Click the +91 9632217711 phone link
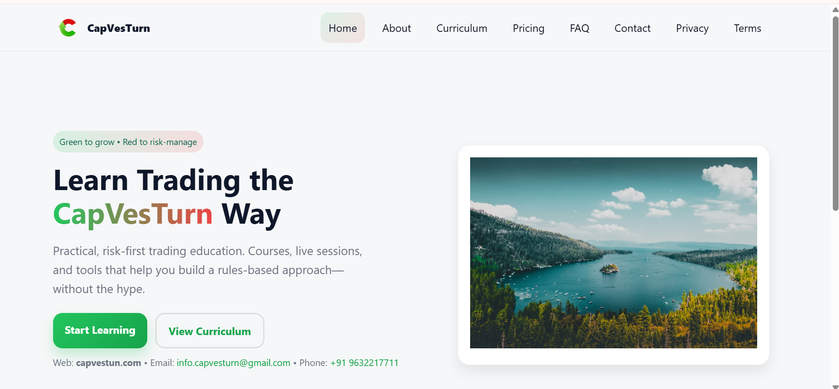Image resolution: width=839 pixels, height=389 pixels. tap(364, 363)
